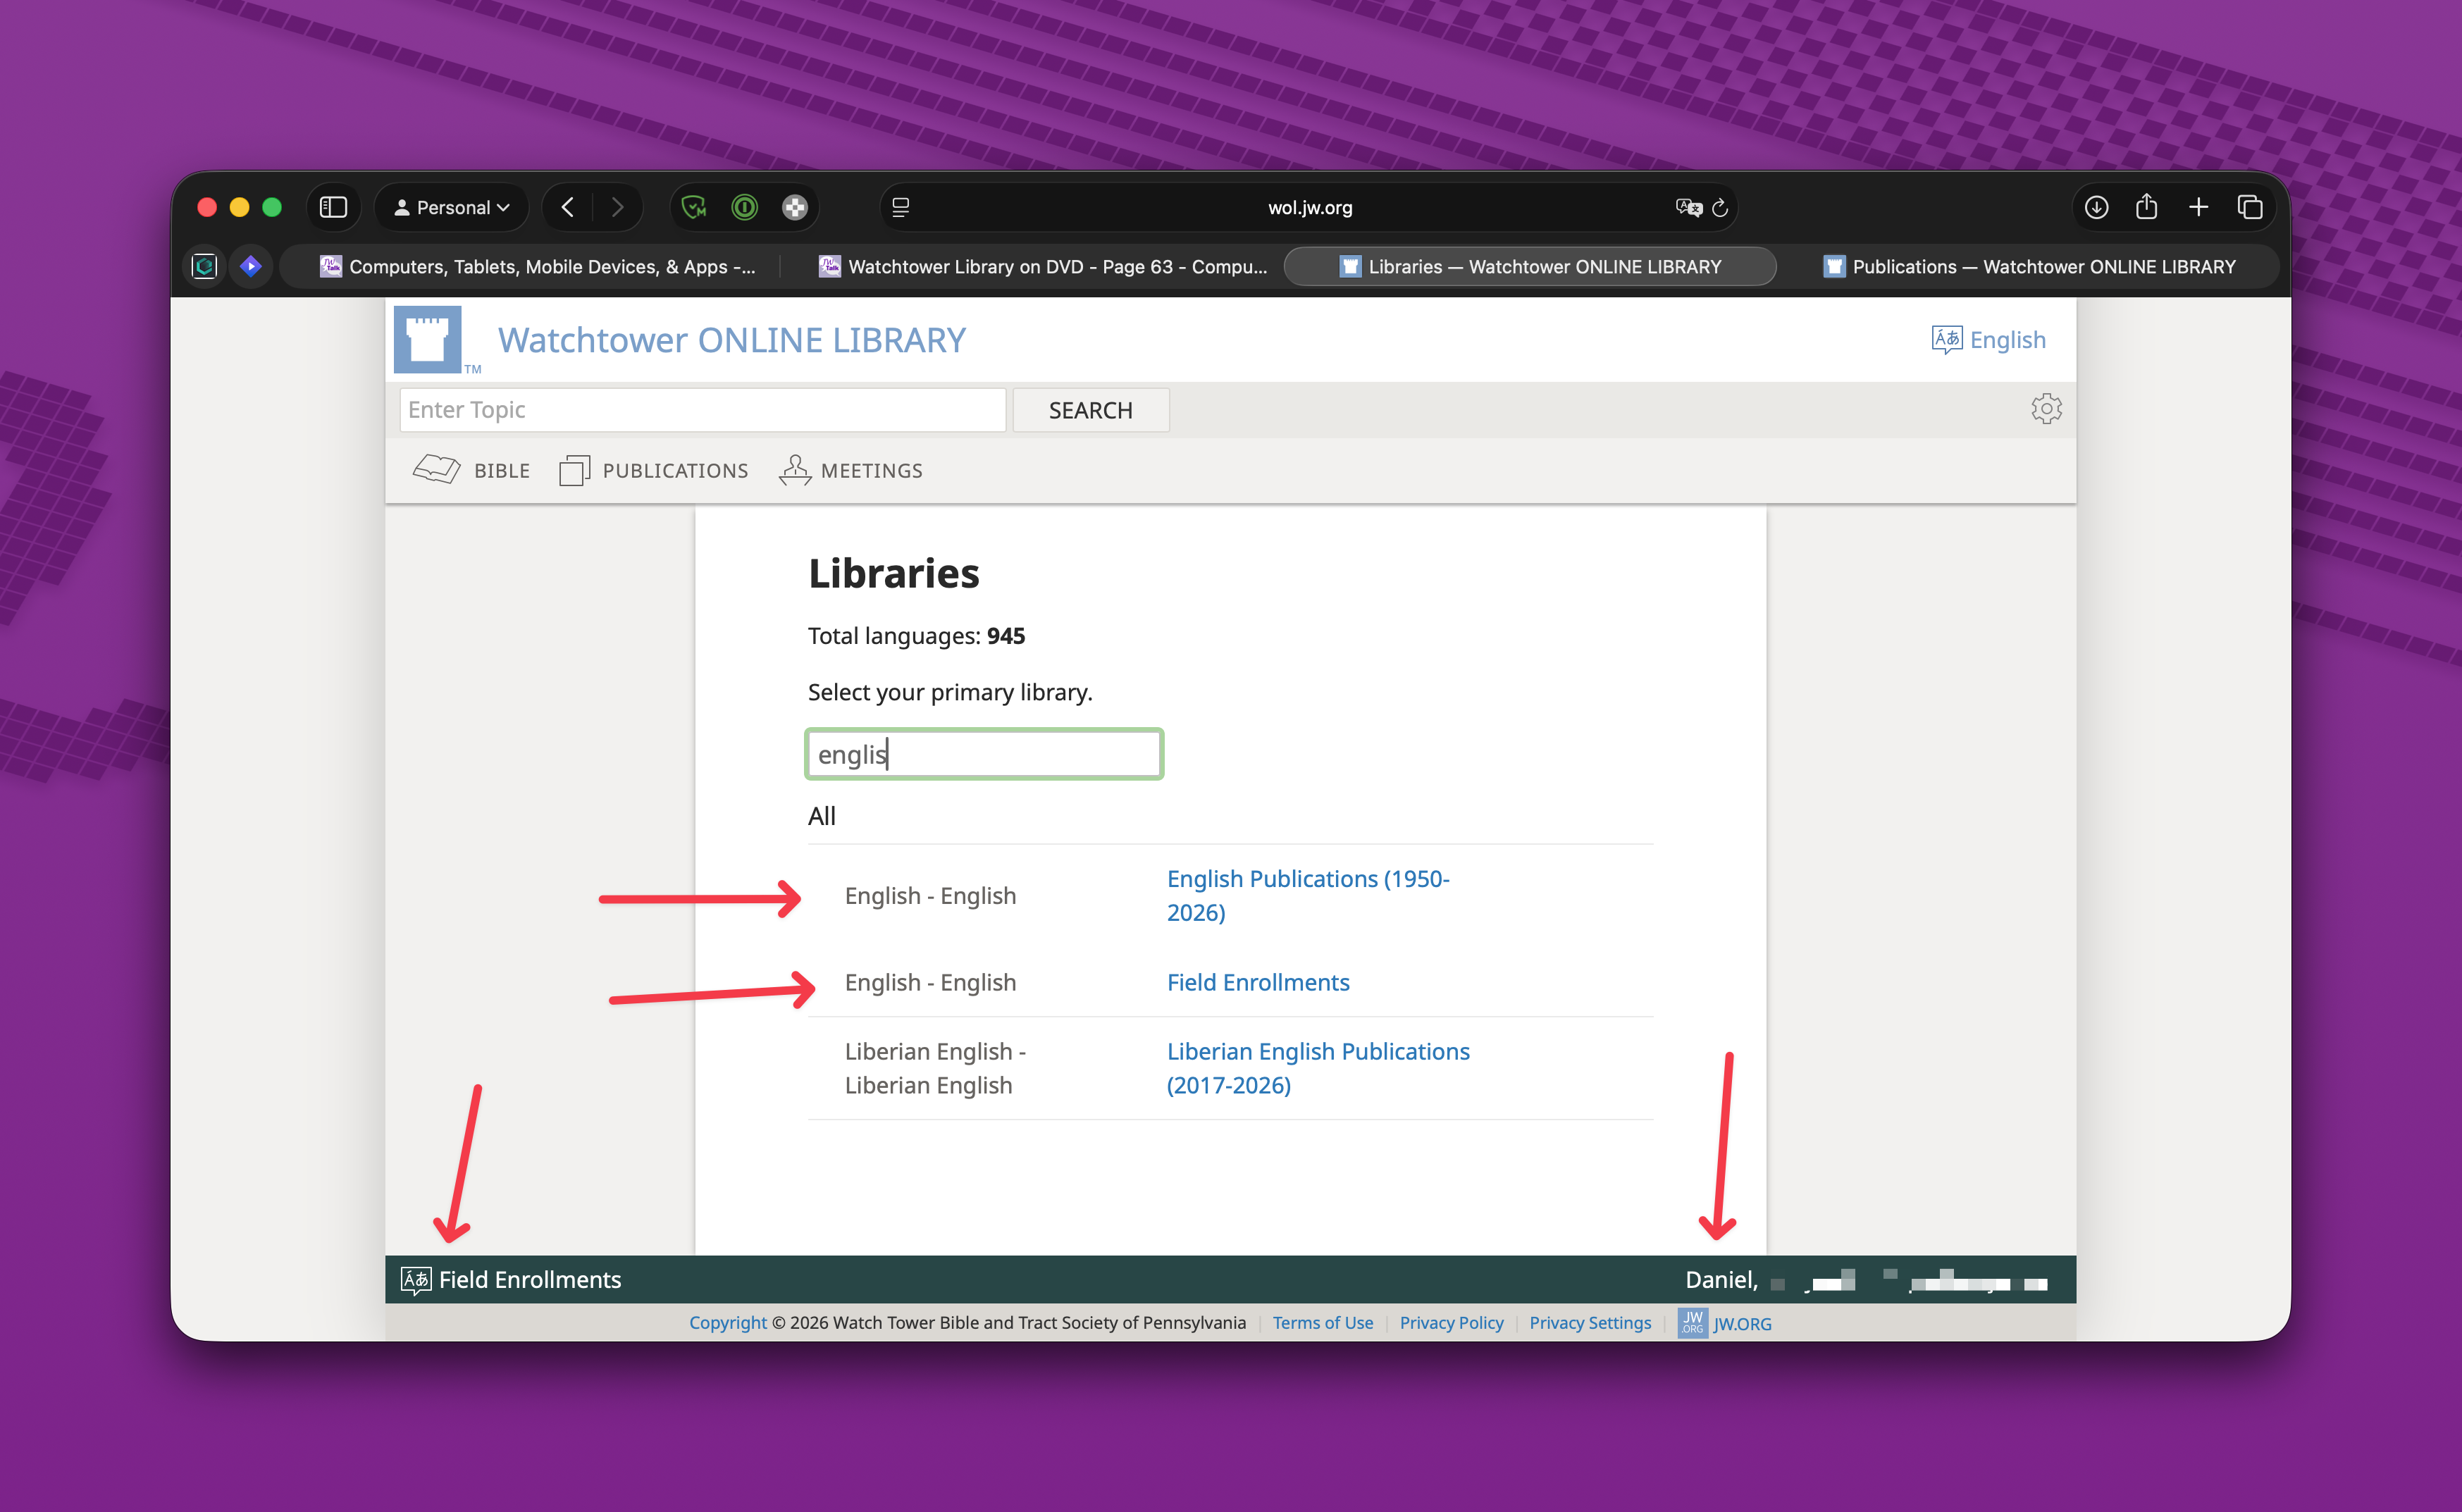Toggle the Safari sidebar icon
The image size is (2462, 1512).
tap(333, 207)
